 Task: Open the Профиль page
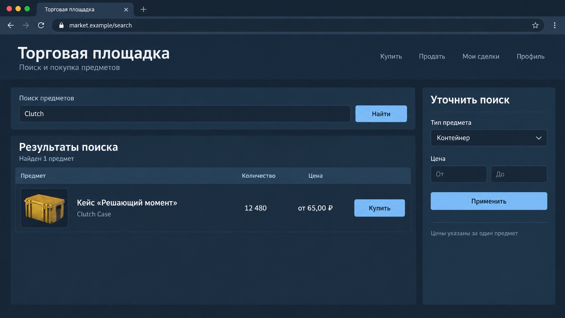coord(530,57)
